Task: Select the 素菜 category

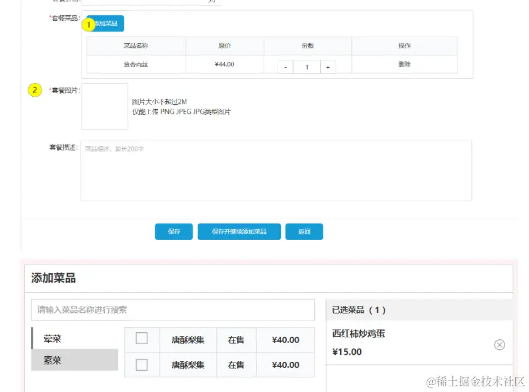Action: 75,360
